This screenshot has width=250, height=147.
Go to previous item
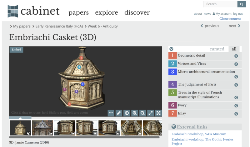pos(210,26)
